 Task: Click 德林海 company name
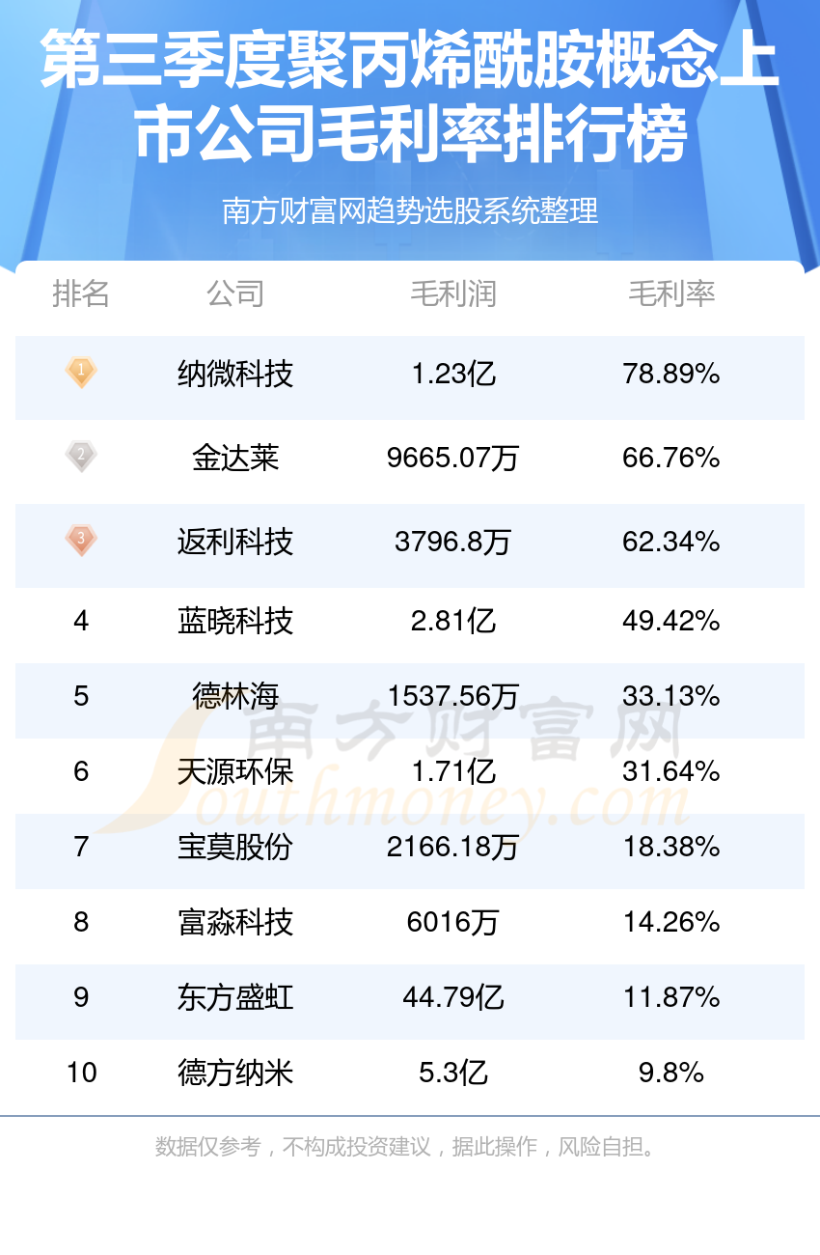[x=235, y=696]
